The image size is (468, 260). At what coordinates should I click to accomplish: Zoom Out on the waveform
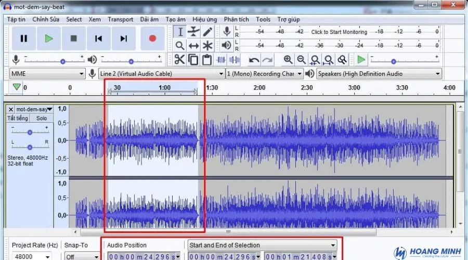coord(302,60)
